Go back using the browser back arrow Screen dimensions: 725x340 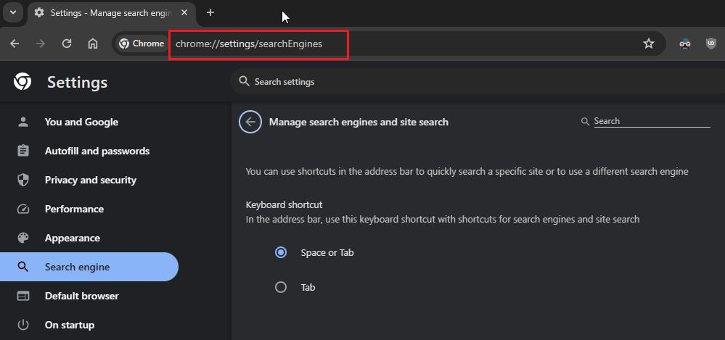(x=15, y=43)
